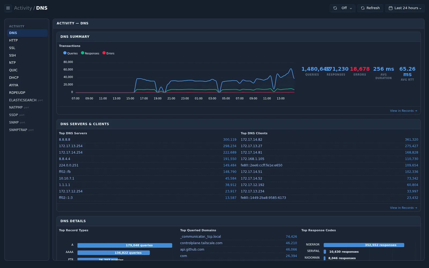Click DNS server 224.0.0.251

(x=69, y=165)
